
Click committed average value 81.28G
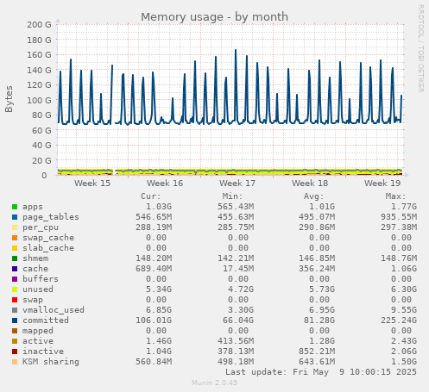click(x=319, y=320)
